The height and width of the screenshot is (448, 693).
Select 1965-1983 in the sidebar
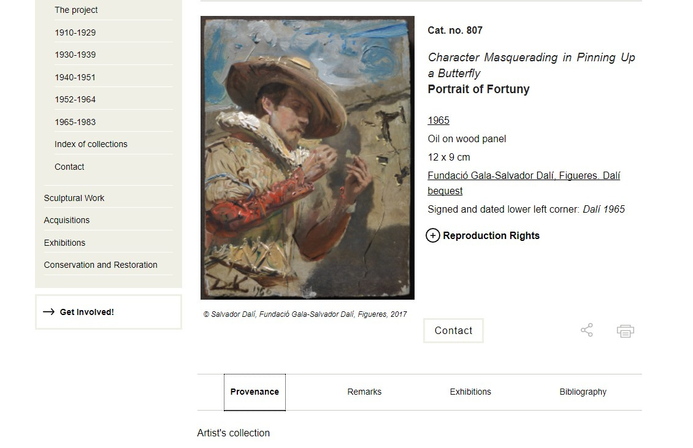(x=75, y=122)
